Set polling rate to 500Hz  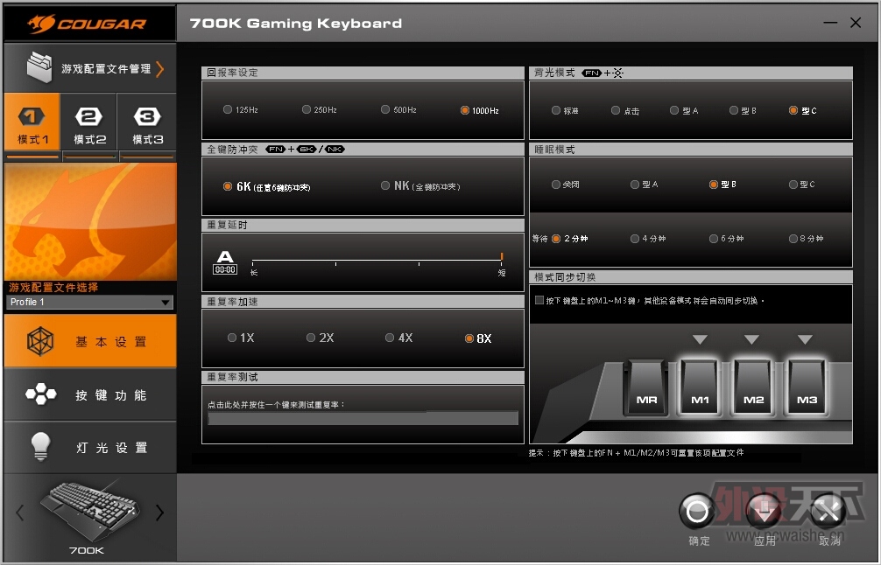tap(385, 110)
